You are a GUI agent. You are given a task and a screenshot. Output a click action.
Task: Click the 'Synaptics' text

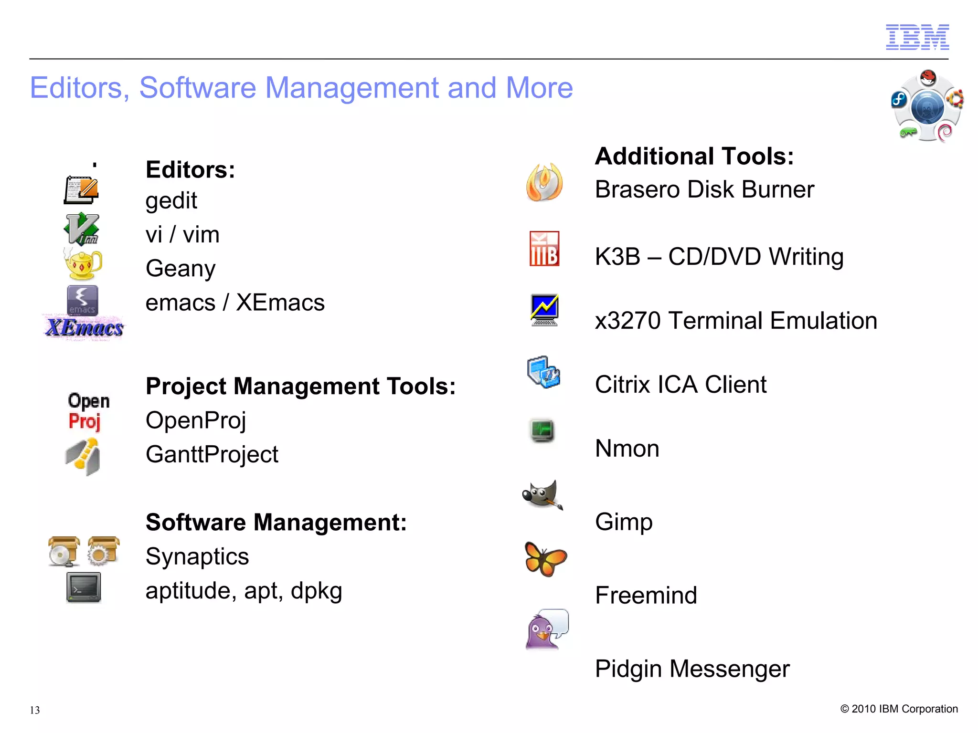[x=197, y=557]
